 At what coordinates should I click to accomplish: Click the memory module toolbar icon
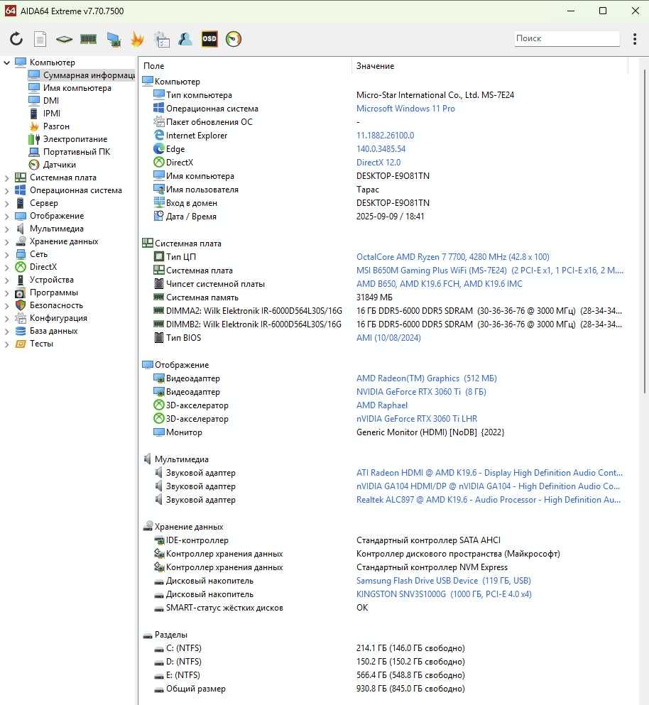point(89,39)
